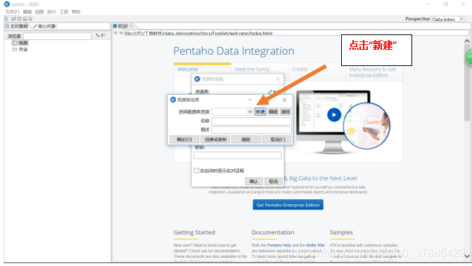Minimize the 资源库信息 dialog

[x=250, y=100]
